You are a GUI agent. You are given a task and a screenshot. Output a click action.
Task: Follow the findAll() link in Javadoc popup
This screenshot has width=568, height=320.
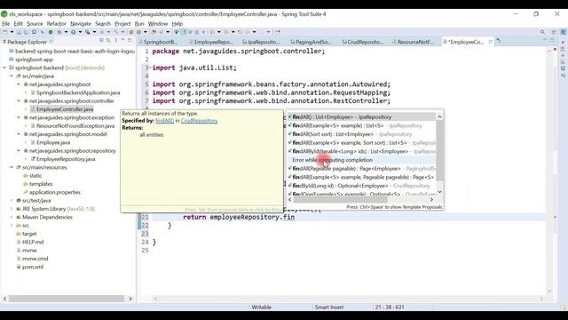pyautogui.click(x=164, y=121)
